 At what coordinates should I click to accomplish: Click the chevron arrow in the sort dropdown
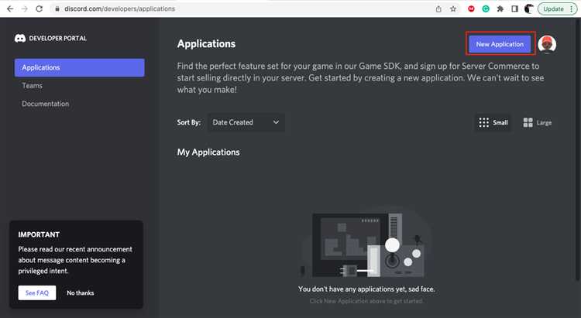[276, 122]
